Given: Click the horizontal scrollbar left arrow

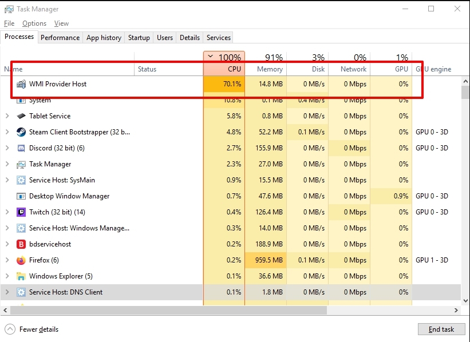Looking at the screenshot, I should pyautogui.click(x=5, y=310).
